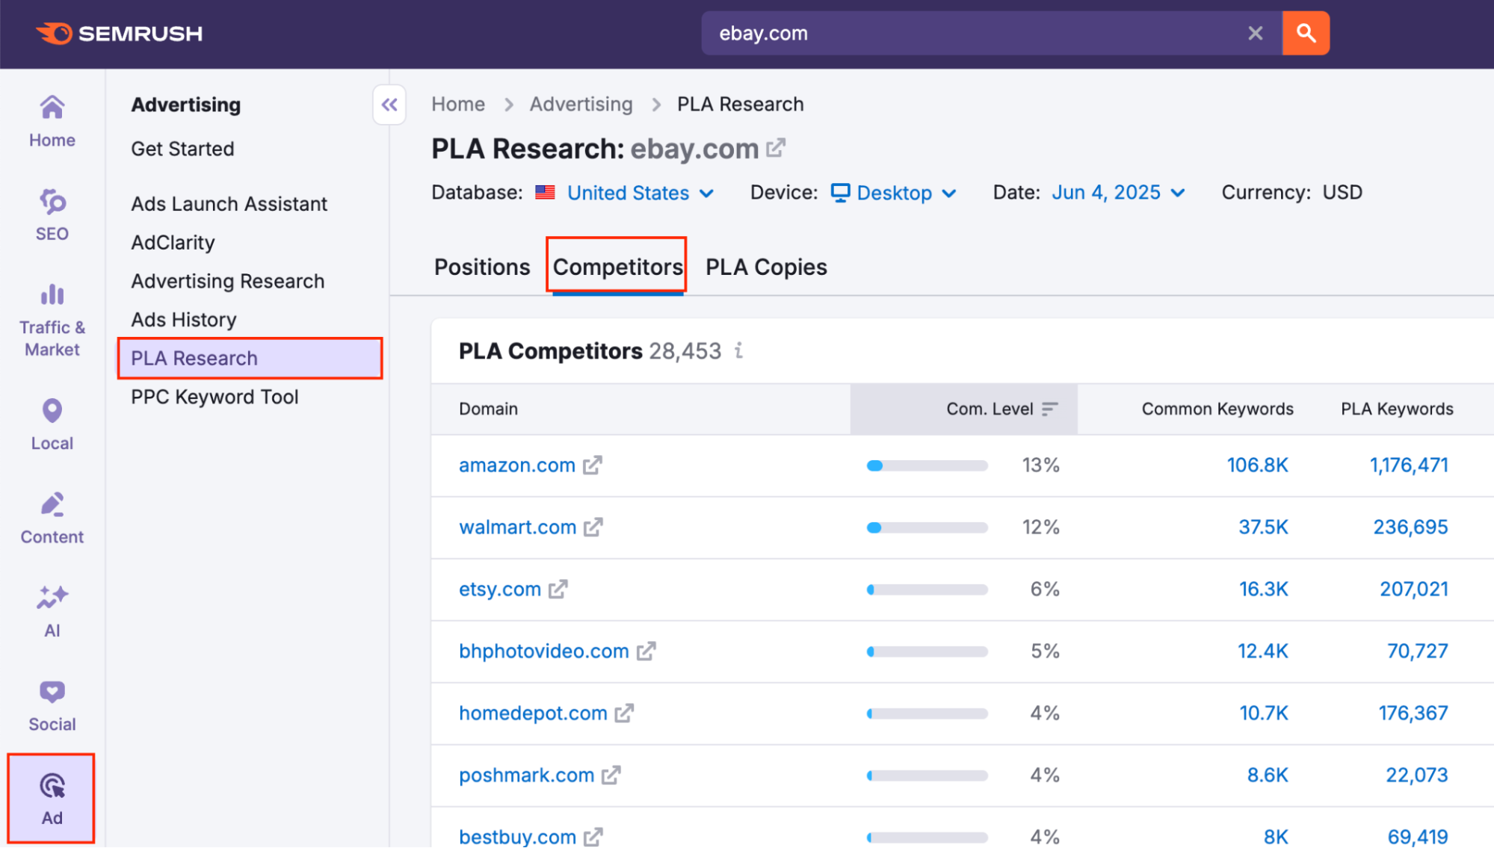The width and height of the screenshot is (1494, 848).
Task: Switch to the PLA Copies tab
Action: 766,267
